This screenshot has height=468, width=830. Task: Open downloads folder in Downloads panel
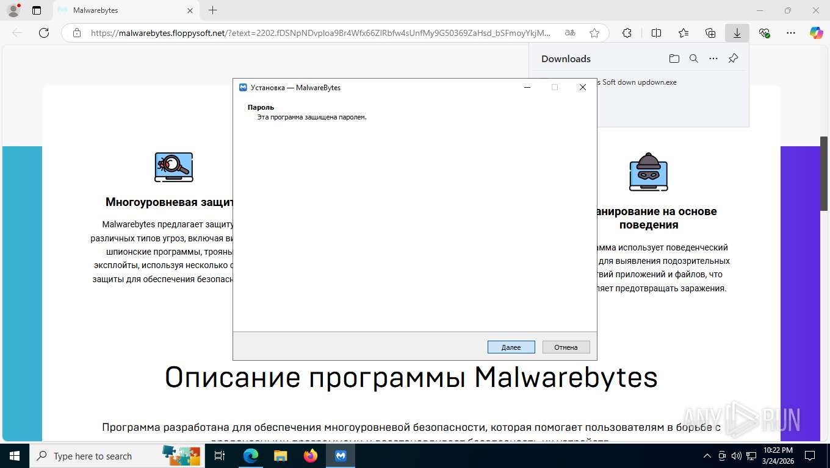pyautogui.click(x=674, y=58)
